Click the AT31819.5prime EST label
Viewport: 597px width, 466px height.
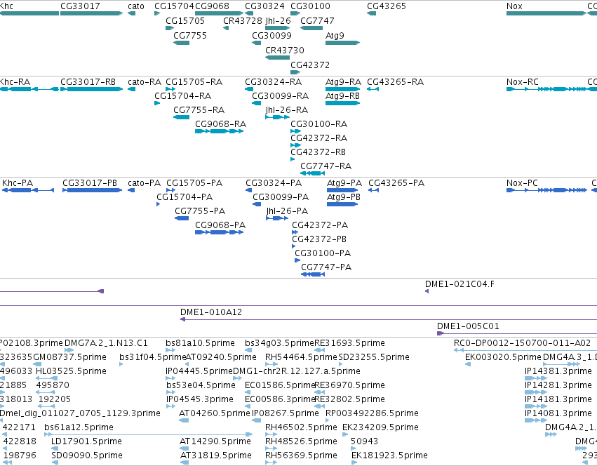pyautogui.click(x=215, y=455)
